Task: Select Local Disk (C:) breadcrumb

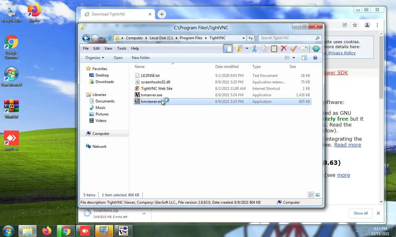Action: tap(161, 38)
